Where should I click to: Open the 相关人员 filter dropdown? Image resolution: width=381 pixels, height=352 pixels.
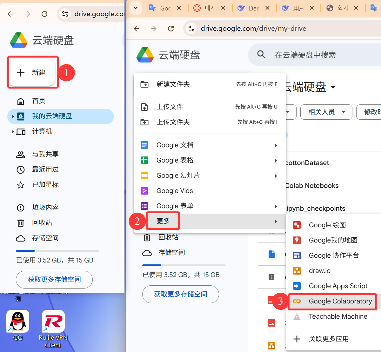(x=326, y=112)
